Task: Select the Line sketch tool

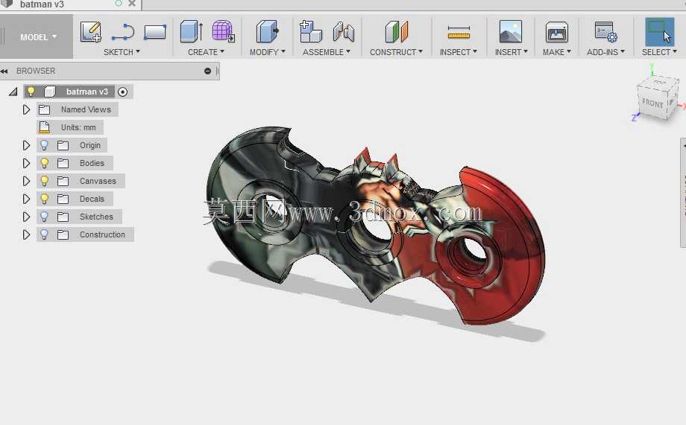Action: click(123, 33)
